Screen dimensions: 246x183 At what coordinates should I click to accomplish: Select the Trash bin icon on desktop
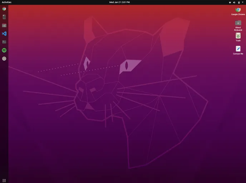tap(238, 36)
